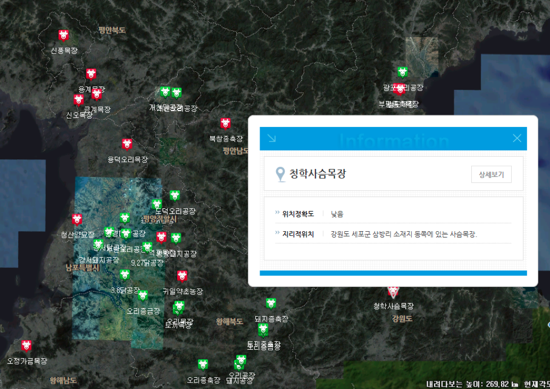Collapse popup using the arrow icon

click(x=271, y=138)
